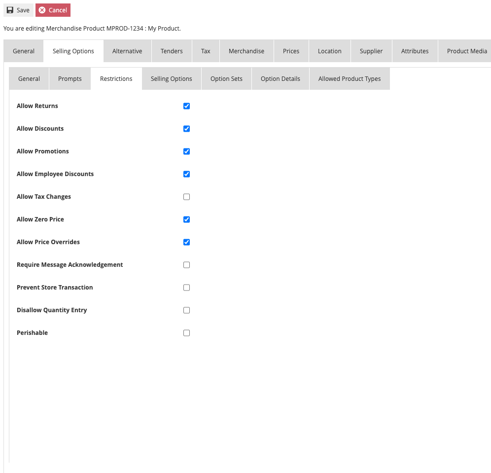
Task: Uncheck the Allow Returns checkbox
Action: (x=186, y=106)
